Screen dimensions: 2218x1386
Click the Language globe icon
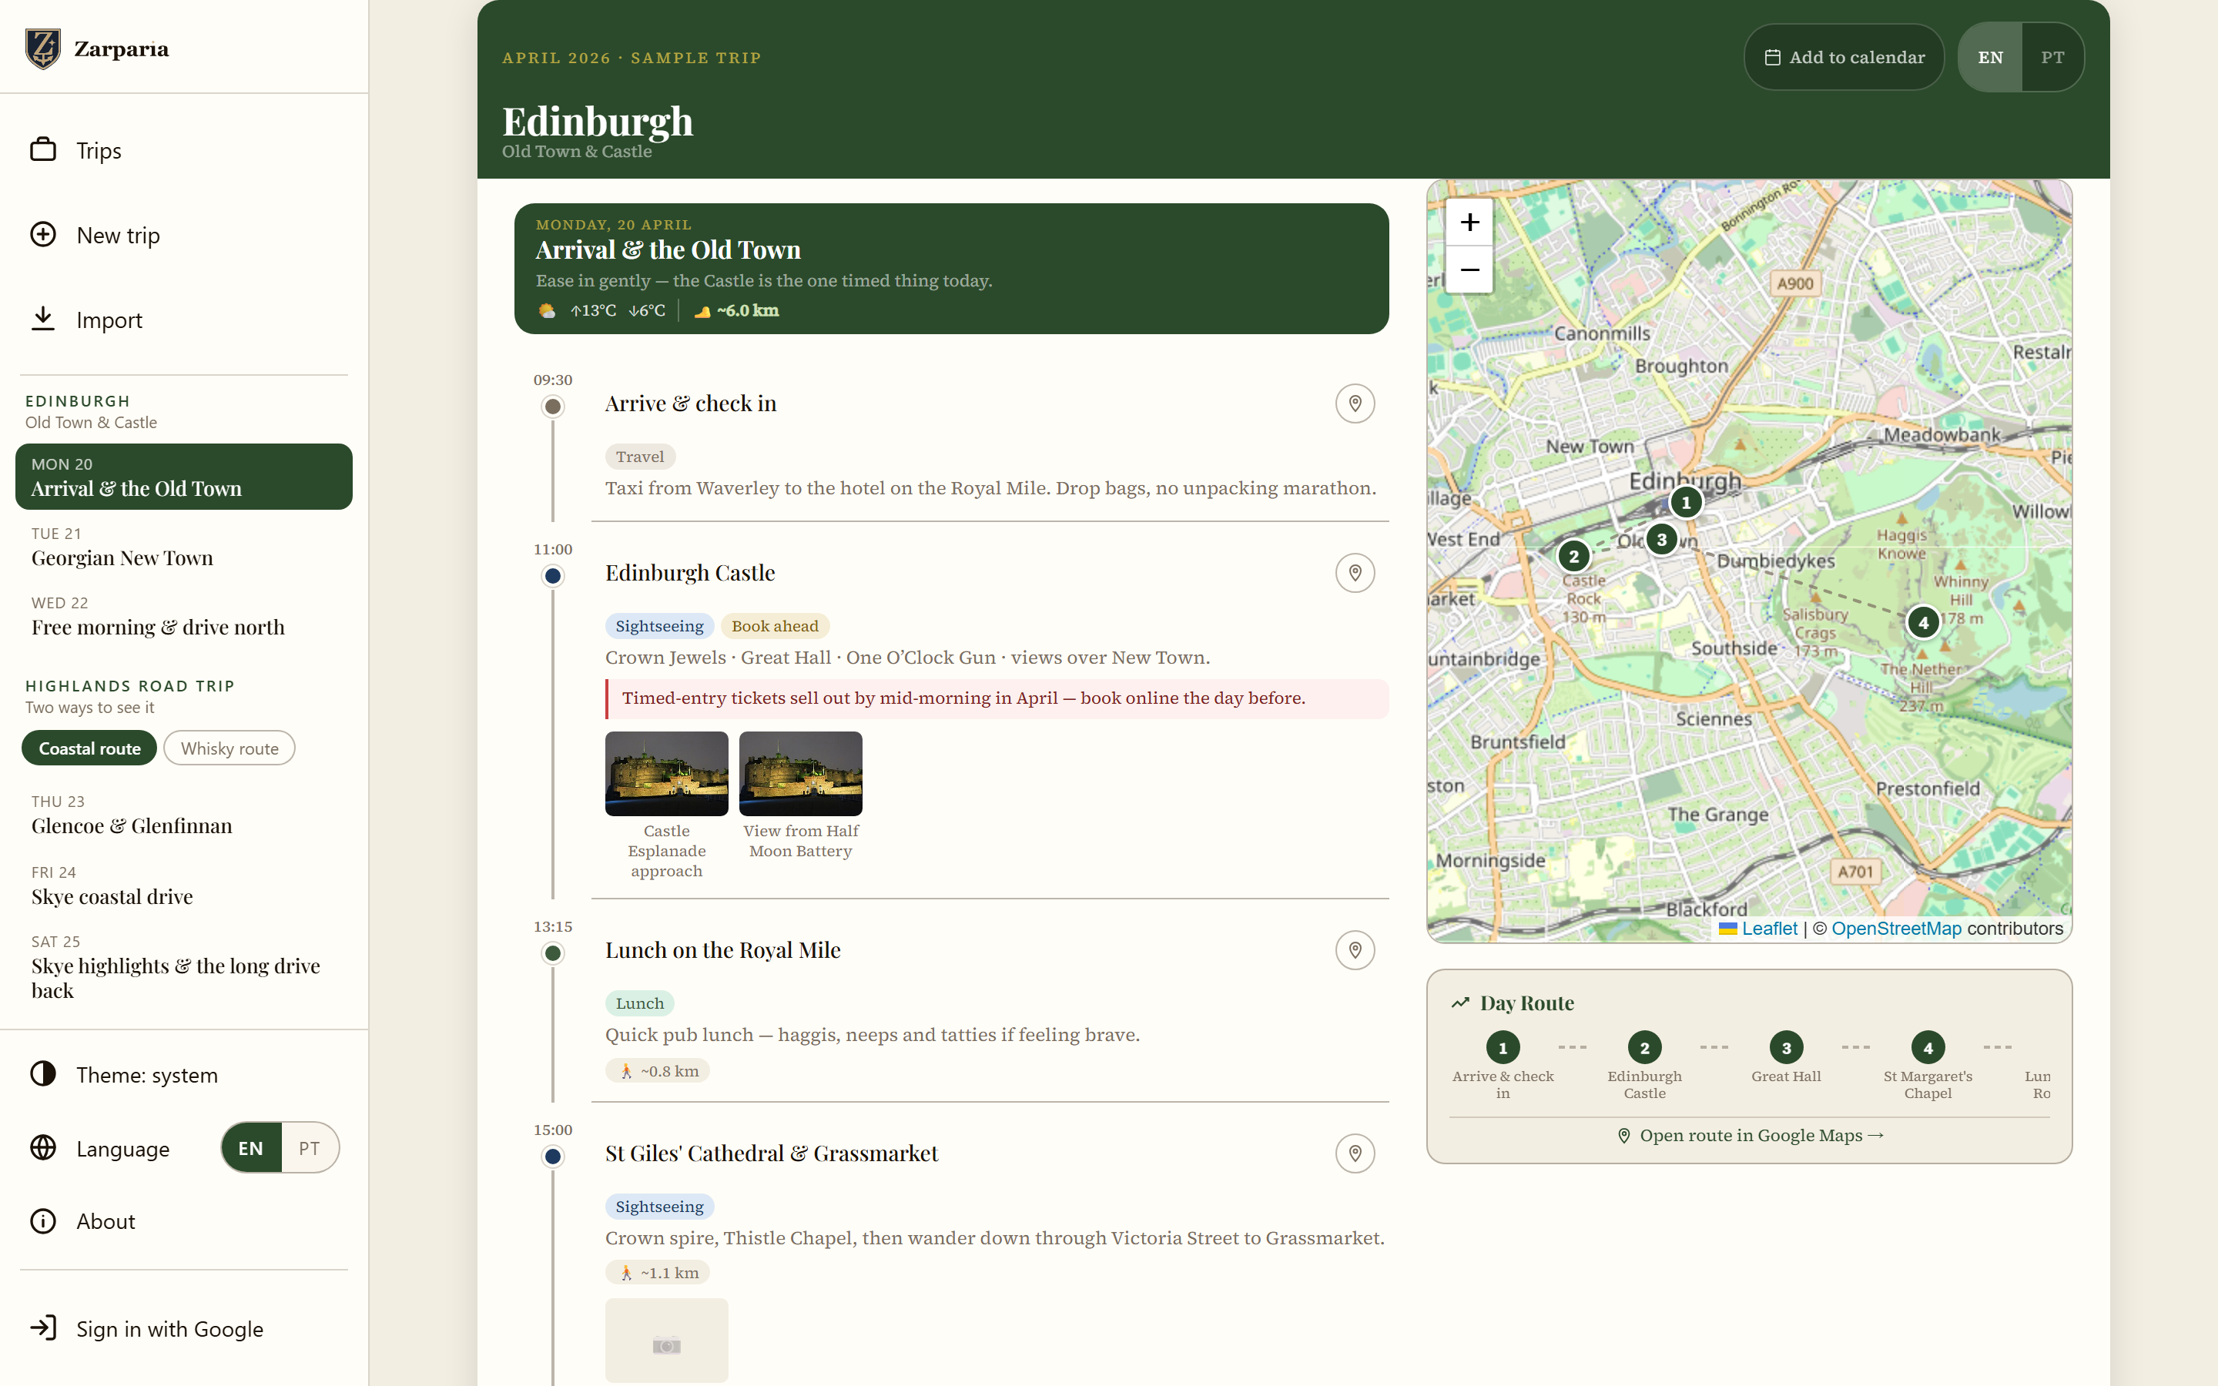(x=43, y=1147)
